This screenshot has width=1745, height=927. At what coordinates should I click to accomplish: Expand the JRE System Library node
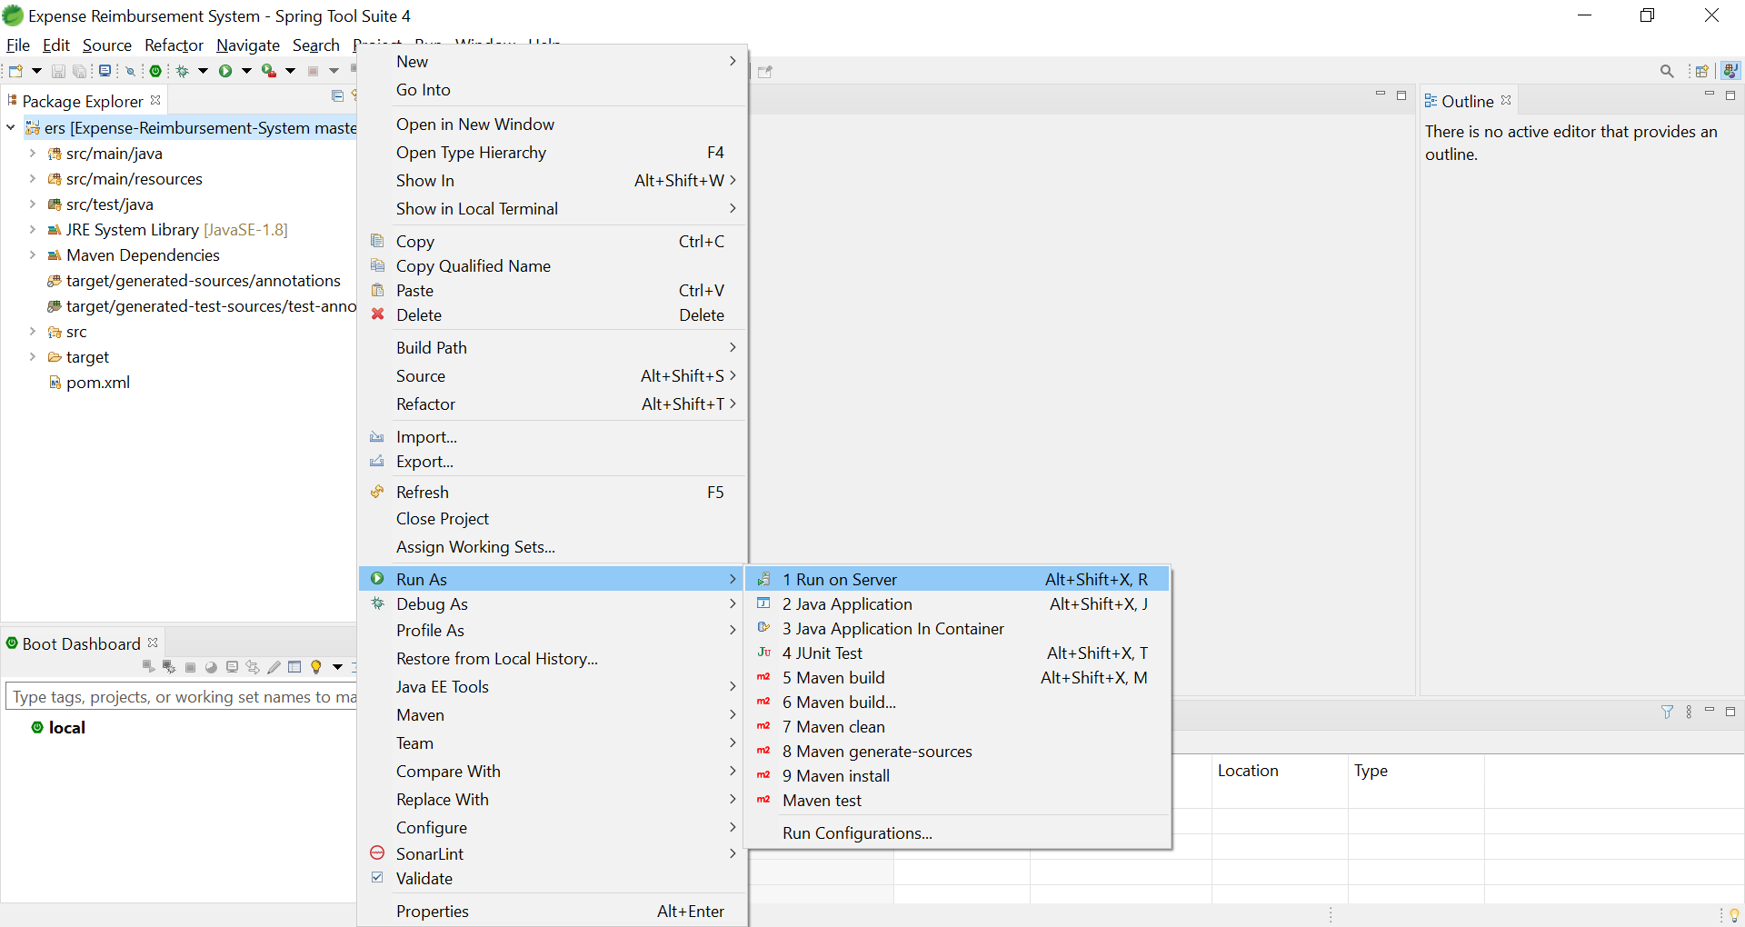coord(33,229)
